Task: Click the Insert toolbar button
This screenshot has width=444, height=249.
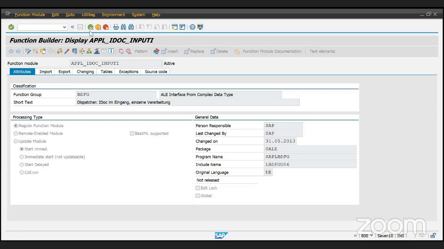Action: point(170,51)
